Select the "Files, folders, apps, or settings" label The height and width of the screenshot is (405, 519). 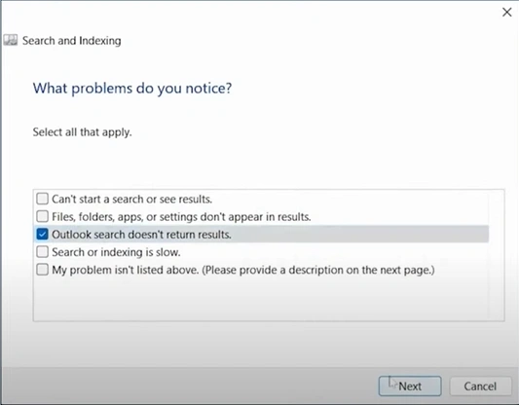(x=181, y=217)
